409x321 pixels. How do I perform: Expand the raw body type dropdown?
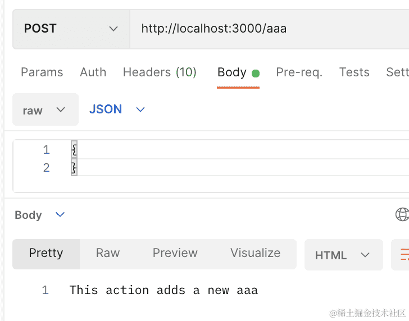point(45,110)
